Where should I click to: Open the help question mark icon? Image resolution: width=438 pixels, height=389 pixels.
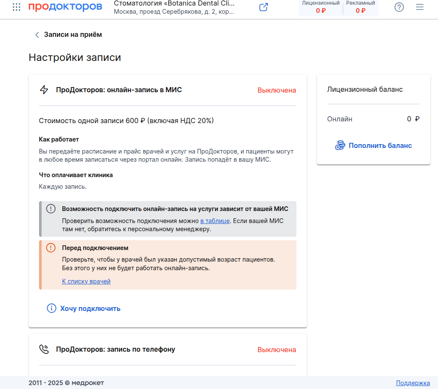[x=399, y=7]
